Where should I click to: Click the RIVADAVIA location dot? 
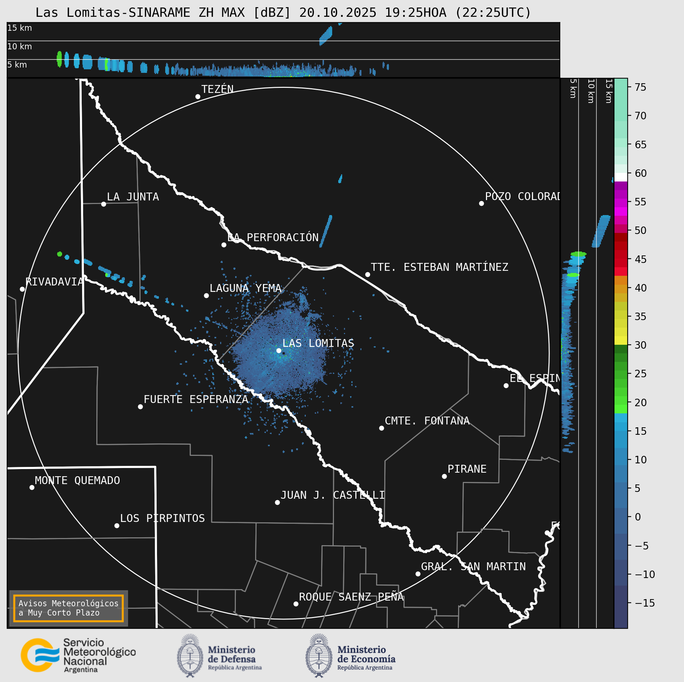[22, 289]
